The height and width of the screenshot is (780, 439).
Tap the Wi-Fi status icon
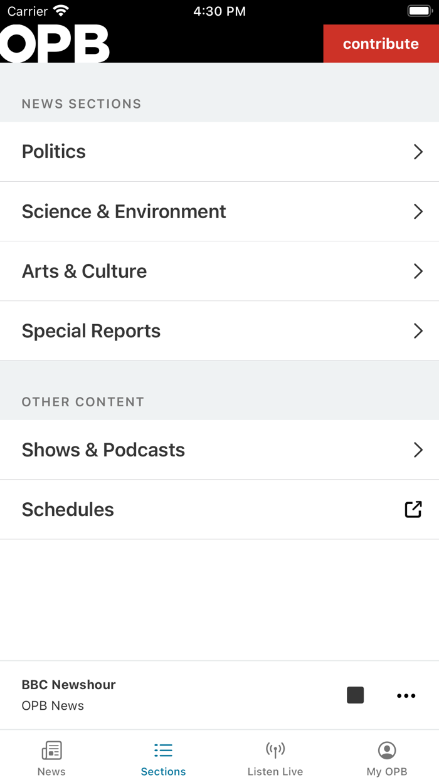60,10
